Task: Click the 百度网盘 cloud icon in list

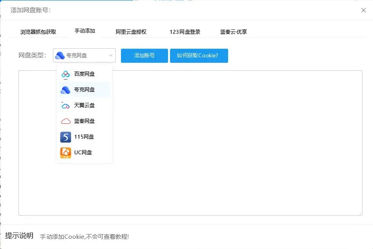Action: point(66,74)
